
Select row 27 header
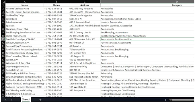pos(3,94)
